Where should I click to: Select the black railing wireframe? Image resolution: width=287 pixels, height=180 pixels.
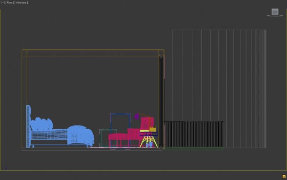193,134
